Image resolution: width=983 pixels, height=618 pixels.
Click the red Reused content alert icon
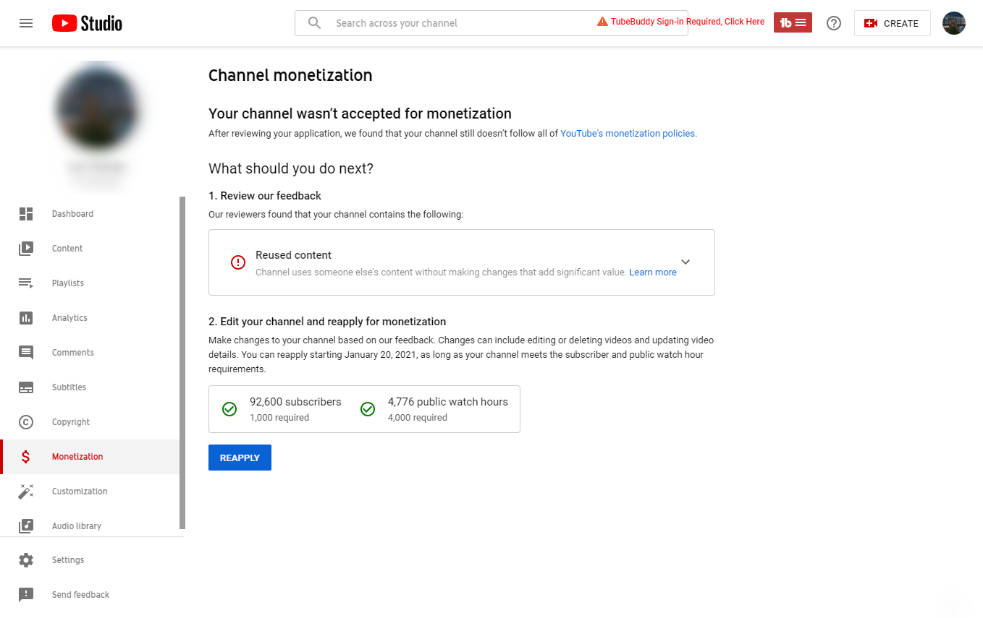[238, 262]
